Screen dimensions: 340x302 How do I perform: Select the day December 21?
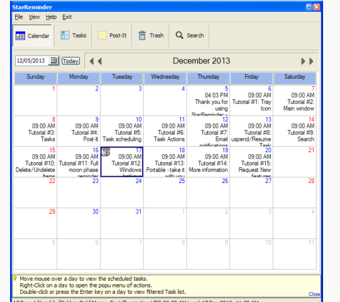295,162
